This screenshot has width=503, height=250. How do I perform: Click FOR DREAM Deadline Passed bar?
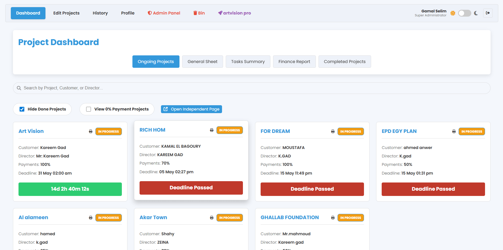click(312, 189)
